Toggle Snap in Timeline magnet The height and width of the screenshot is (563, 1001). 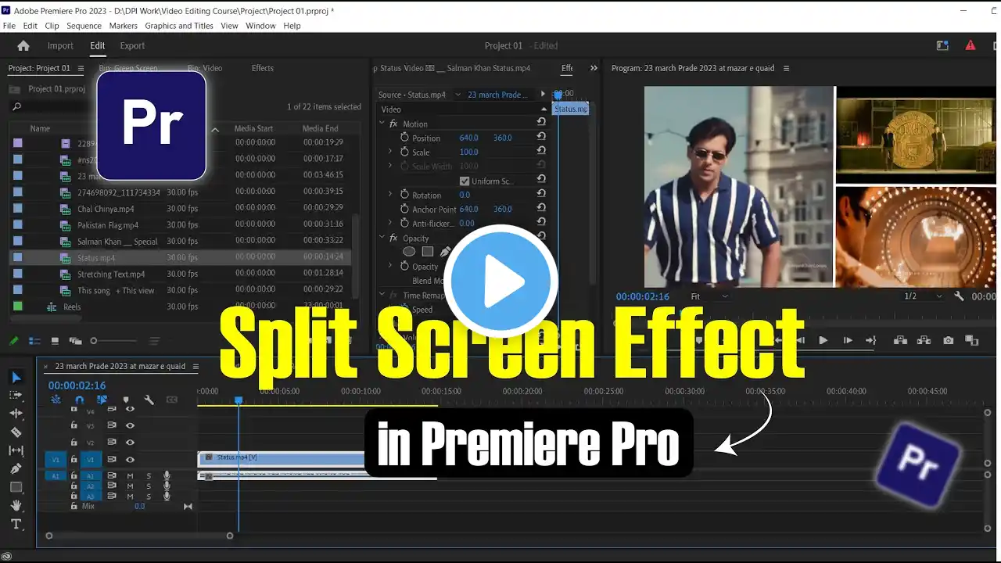[x=79, y=400]
